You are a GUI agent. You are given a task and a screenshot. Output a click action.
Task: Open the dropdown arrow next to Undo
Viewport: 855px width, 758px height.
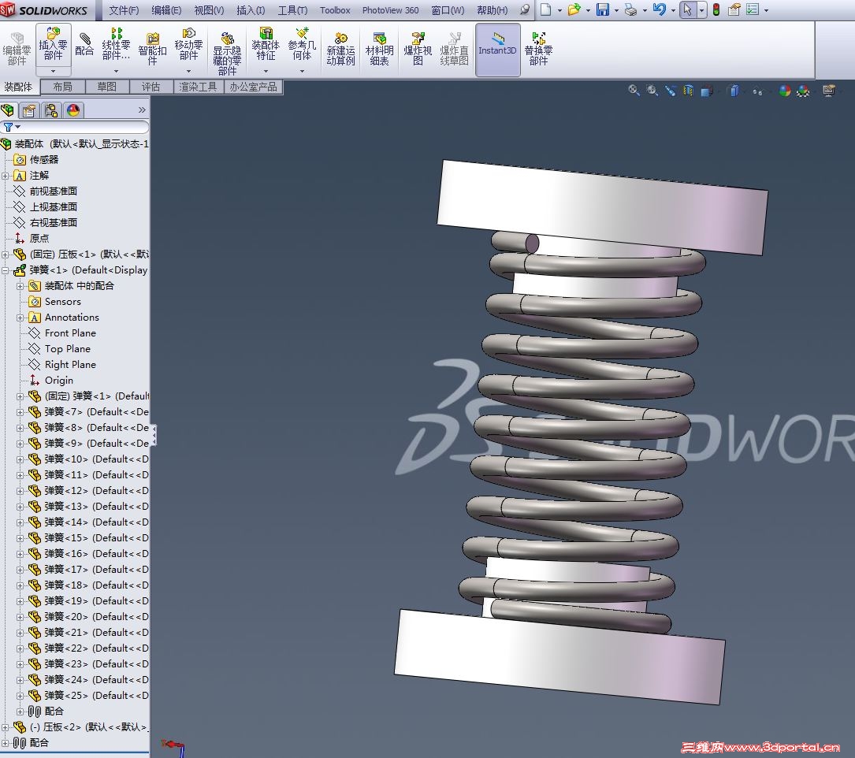point(673,10)
